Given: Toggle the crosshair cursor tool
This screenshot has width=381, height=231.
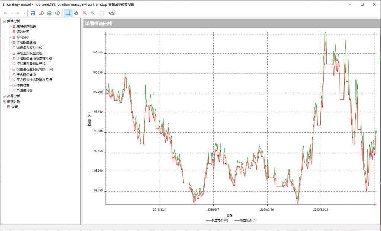Looking at the screenshot, I should [68, 13].
